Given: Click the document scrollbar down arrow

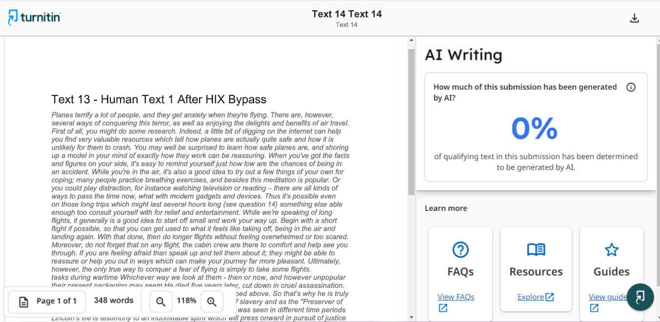Looking at the screenshot, I should (x=411, y=318).
